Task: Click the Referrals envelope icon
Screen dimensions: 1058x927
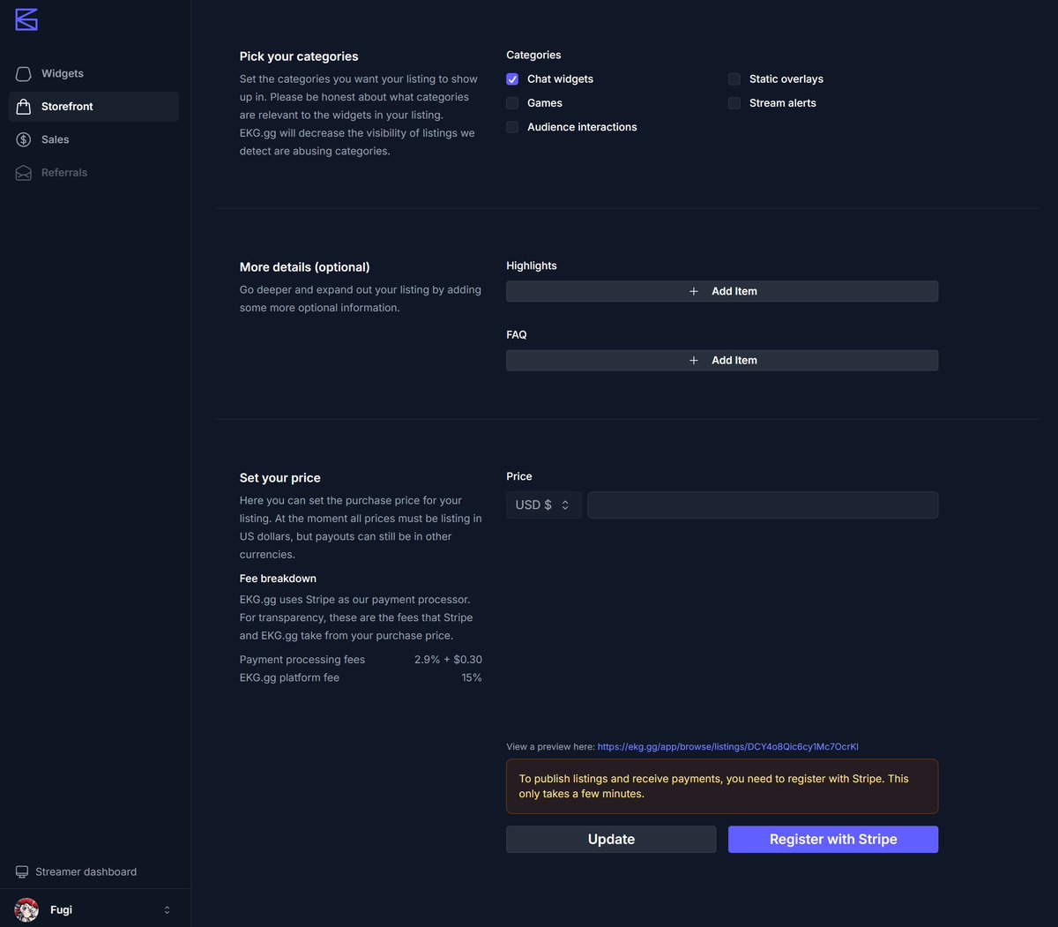Action: [x=24, y=173]
